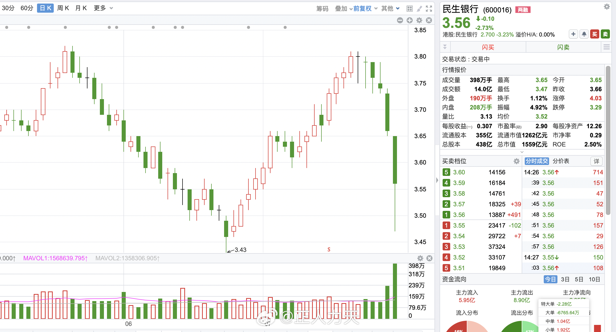
Task: Click buy level 1 price 3.55
Action: (x=459, y=226)
